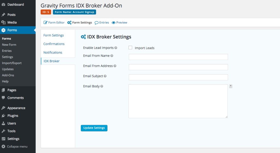Screen dimensions: 280x153
Task: Click help icon beside Email From Address
Action: pyautogui.click(x=115, y=66)
